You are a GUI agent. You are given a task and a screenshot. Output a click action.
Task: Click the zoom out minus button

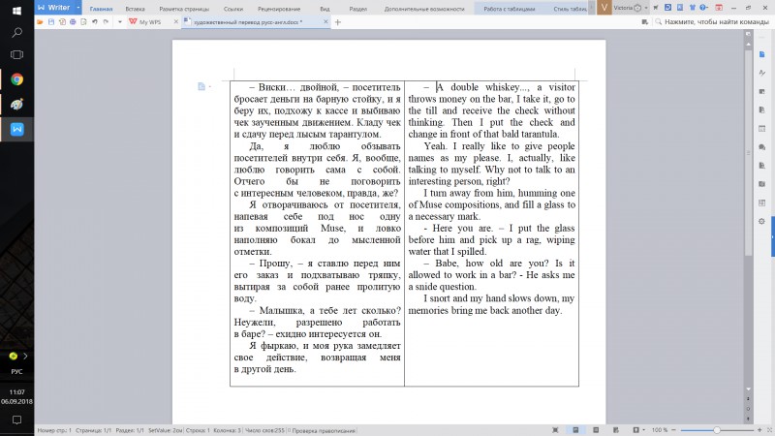click(673, 430)
